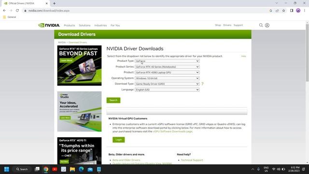Open the Solutions menu in NVIDIA header
Viewport: 309px width, 174px height.
click(84, 25)
